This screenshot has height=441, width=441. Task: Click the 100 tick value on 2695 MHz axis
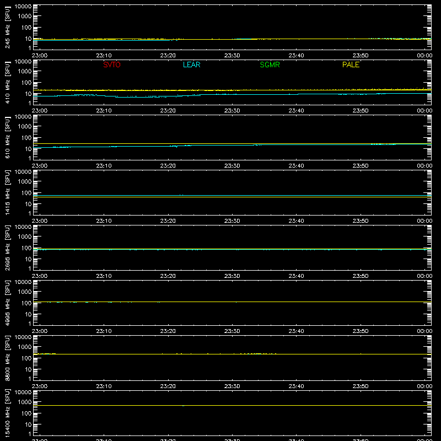click(x=26, y=248)
